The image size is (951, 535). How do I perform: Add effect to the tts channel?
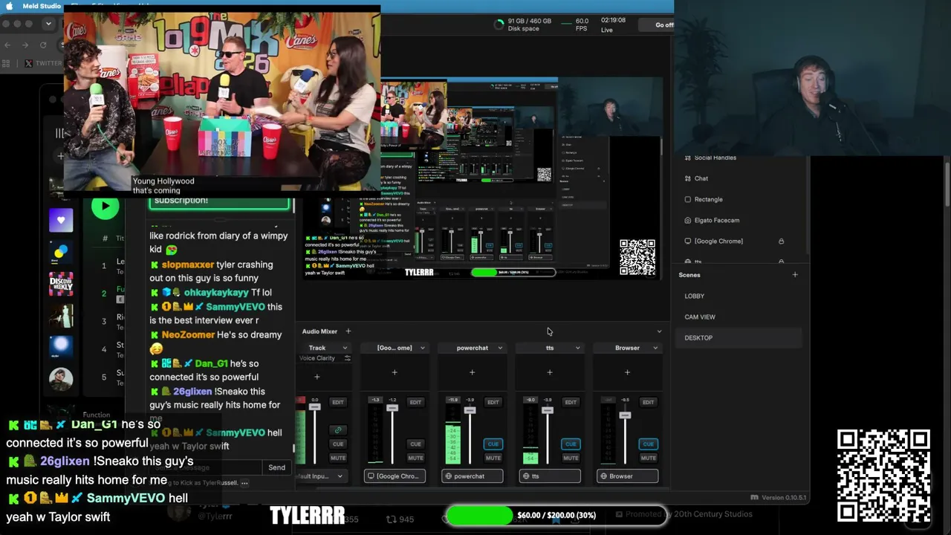pyautogui.click(x=550, y=372)
